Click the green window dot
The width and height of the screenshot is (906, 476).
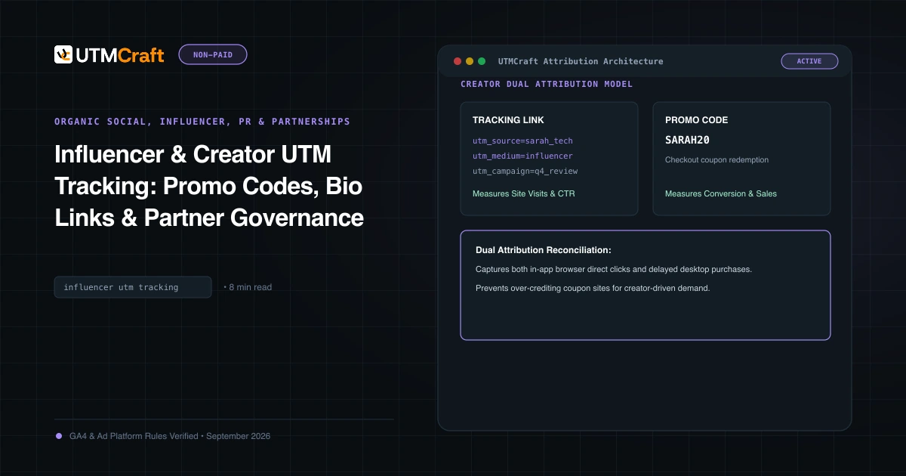click(x=482, y=61)
